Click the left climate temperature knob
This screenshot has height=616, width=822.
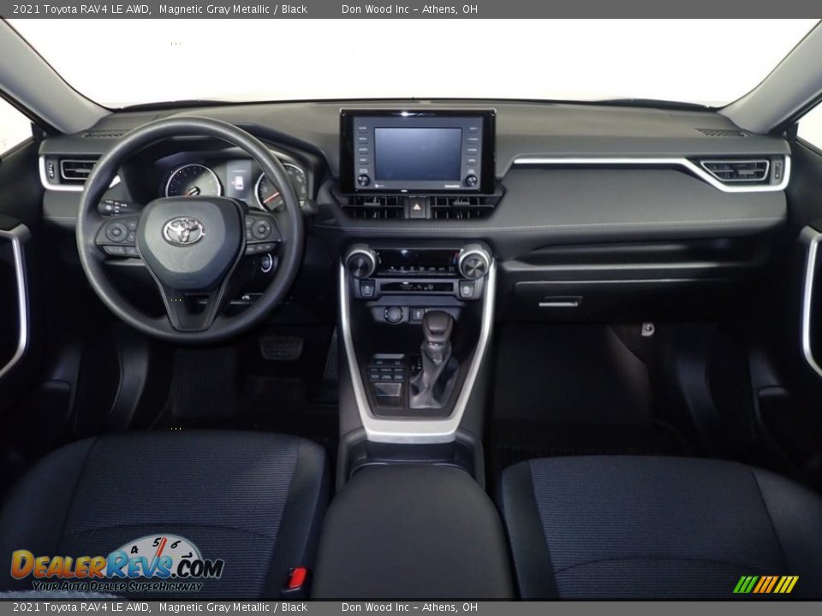pos(360,265)
